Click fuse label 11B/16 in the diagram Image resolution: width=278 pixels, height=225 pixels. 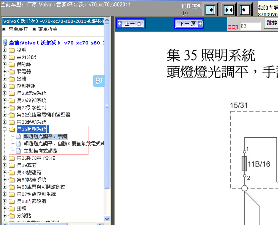tap(259, 164)
